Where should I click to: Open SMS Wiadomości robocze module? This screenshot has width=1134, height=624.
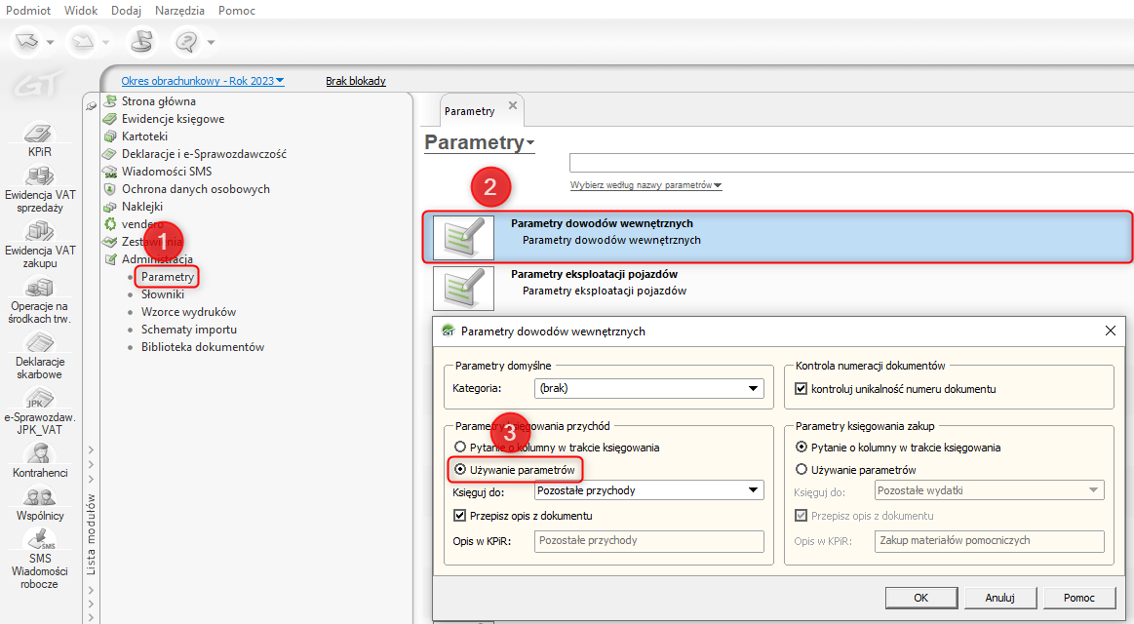pyautogui.click(x=39, y=539)
